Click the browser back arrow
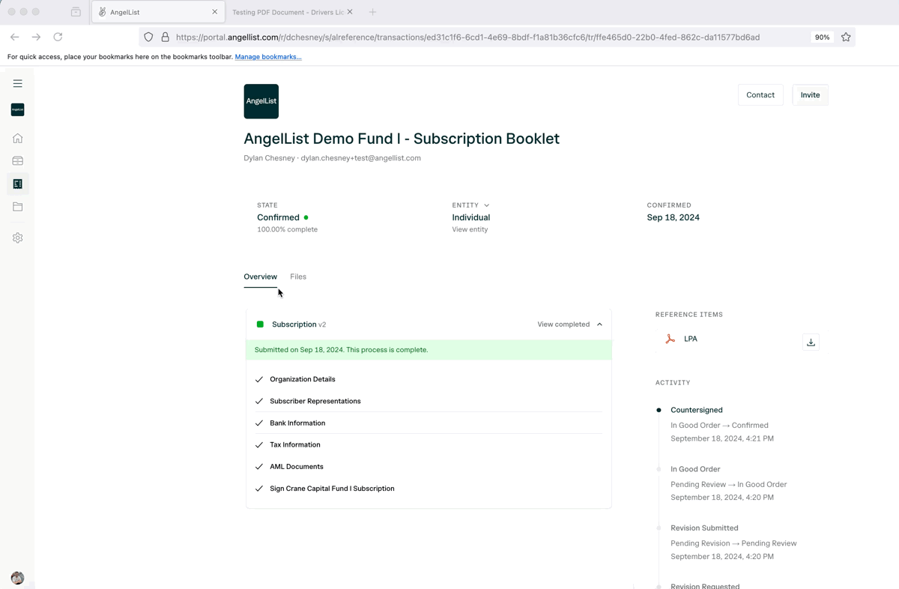Image resolution: width=899 pixels, height=589 pixels. click(x=14, y=37)
